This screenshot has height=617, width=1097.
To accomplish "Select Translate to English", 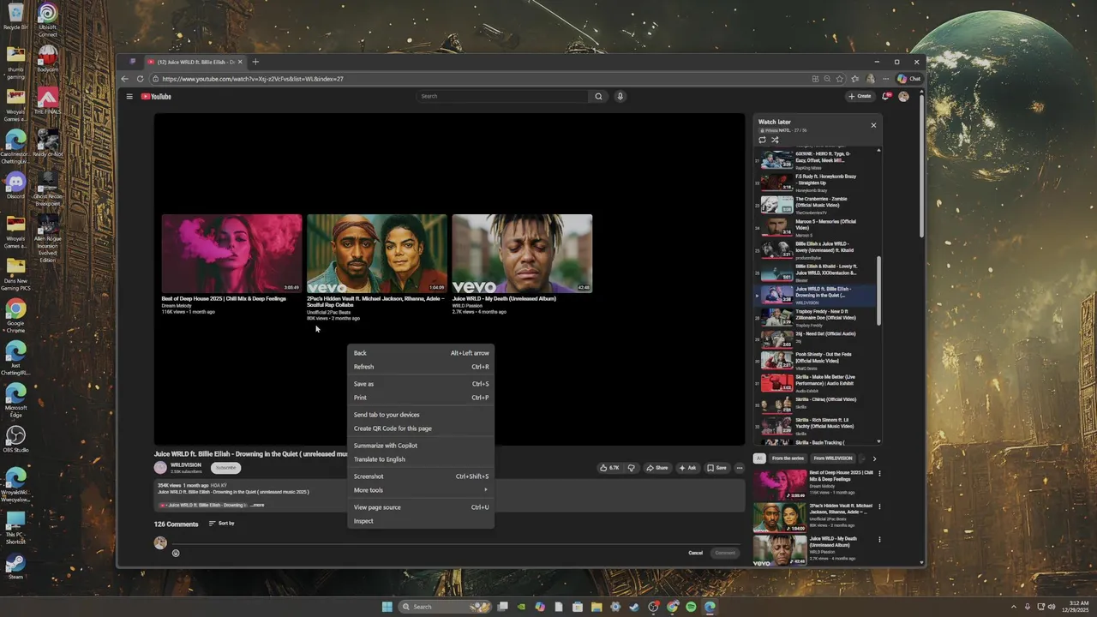I will pos(421,459).
